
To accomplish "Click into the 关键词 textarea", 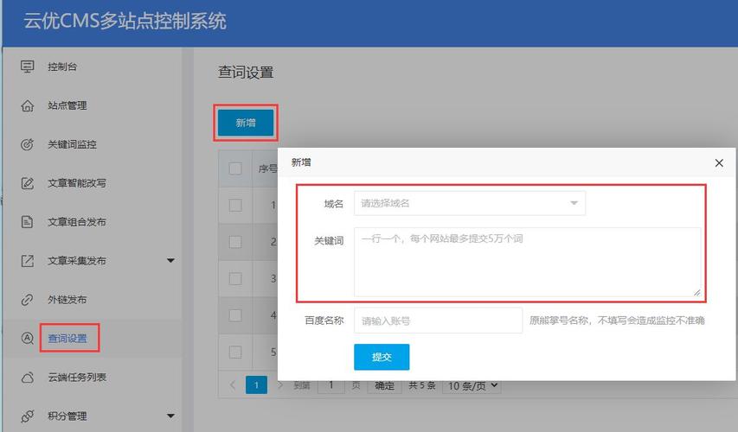I will pyautogui.click(x=527, y=263).
